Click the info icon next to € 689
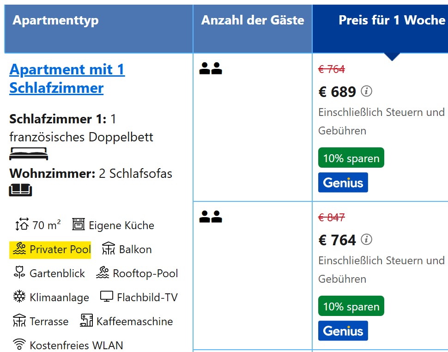 [x=366, y=91]
